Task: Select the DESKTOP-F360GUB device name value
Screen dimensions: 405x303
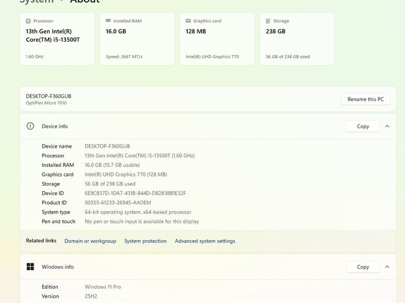Action: [107, 146]
